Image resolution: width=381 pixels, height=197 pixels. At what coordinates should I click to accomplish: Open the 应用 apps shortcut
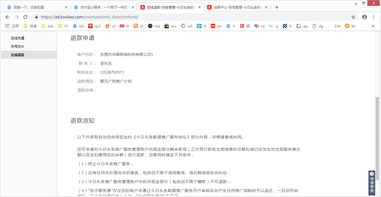pos(12,26)
